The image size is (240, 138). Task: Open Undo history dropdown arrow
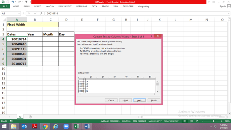pyautogui.click(x=16, y=2)
